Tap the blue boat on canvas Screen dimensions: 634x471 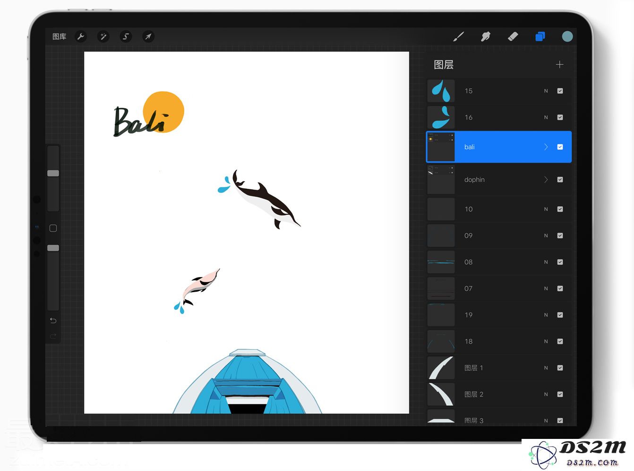[247, 382]
